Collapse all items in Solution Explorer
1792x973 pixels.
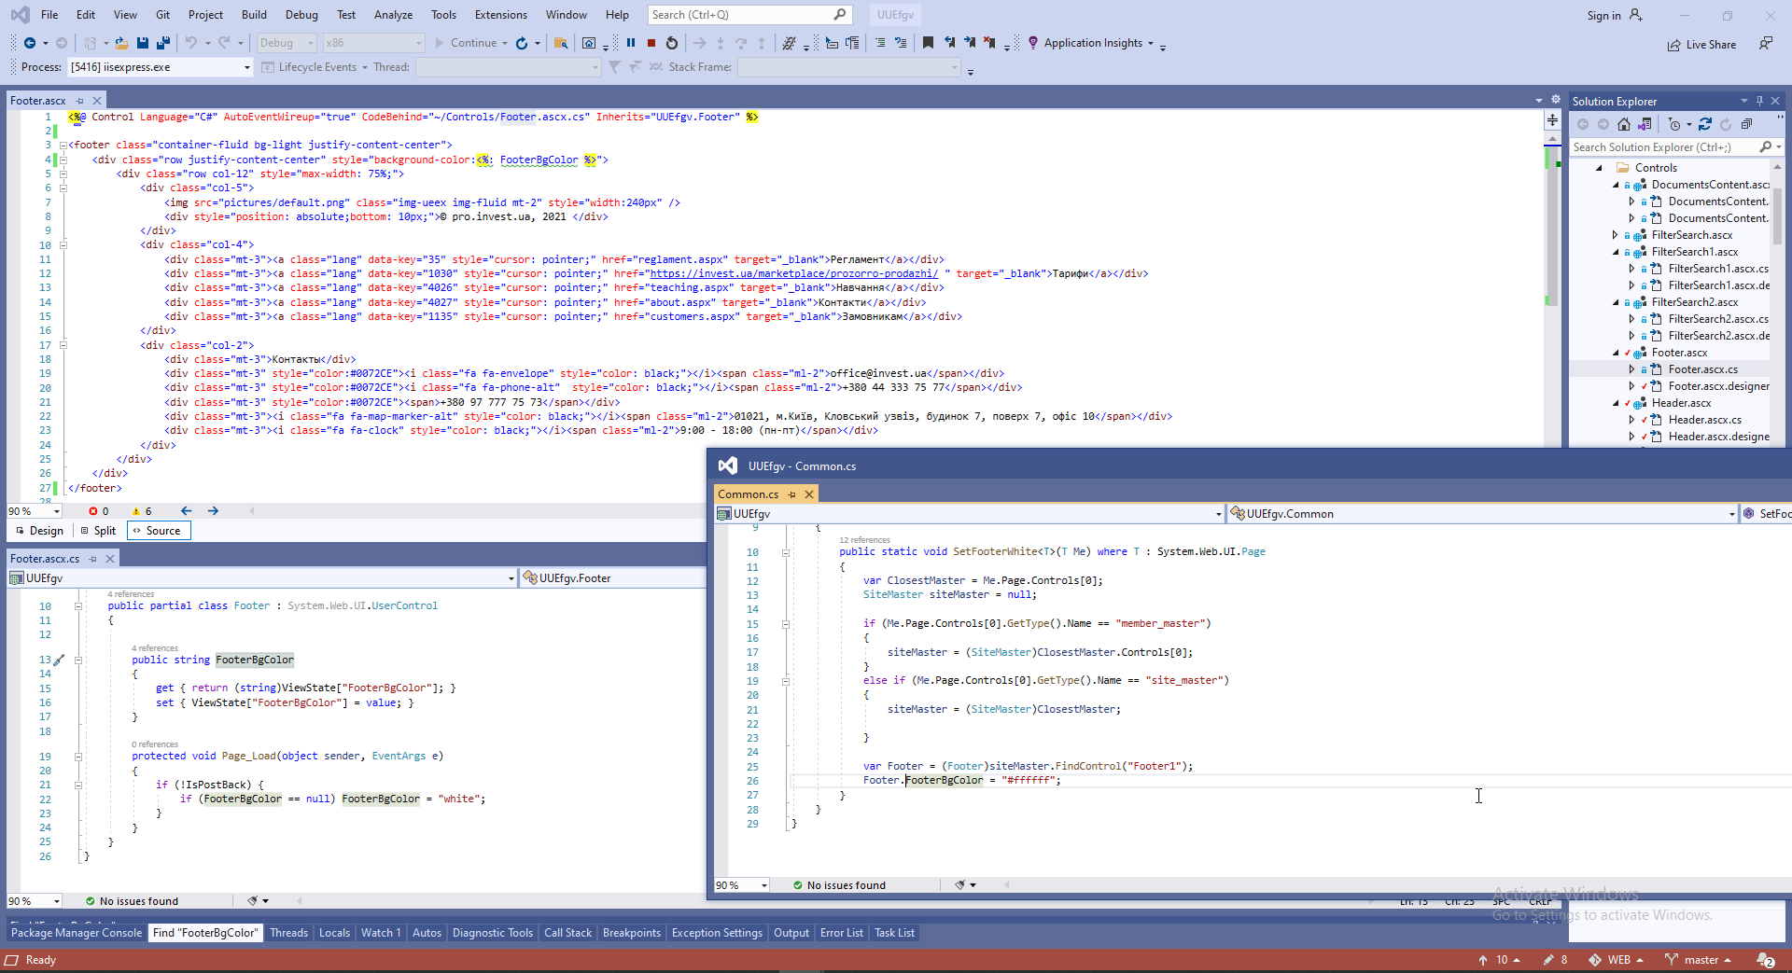(x=1746, y=124)
